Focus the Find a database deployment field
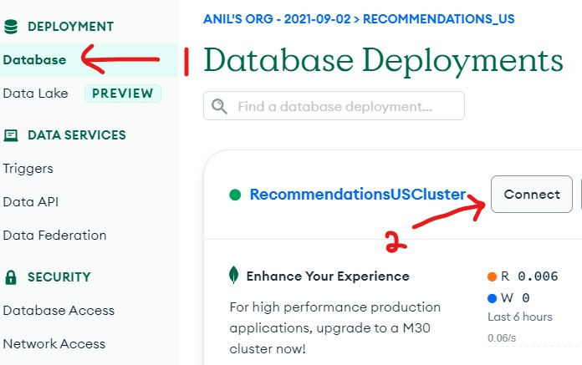582x365 pixels. 334,106
